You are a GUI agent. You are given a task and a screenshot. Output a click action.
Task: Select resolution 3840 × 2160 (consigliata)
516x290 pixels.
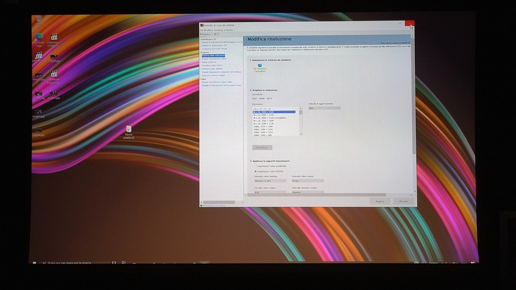pyautogui.click(x=269, y=118)
